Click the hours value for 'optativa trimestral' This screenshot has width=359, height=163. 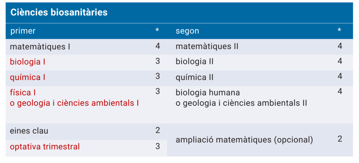click(157, 146)
